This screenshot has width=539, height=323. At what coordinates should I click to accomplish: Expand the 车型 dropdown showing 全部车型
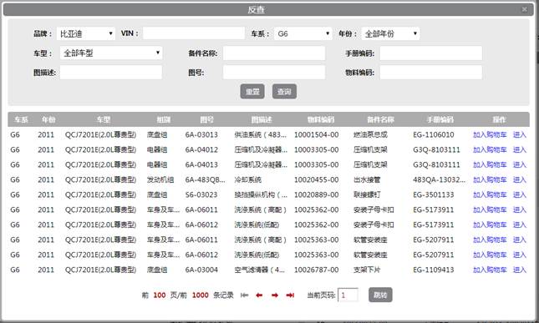point(111,53)
